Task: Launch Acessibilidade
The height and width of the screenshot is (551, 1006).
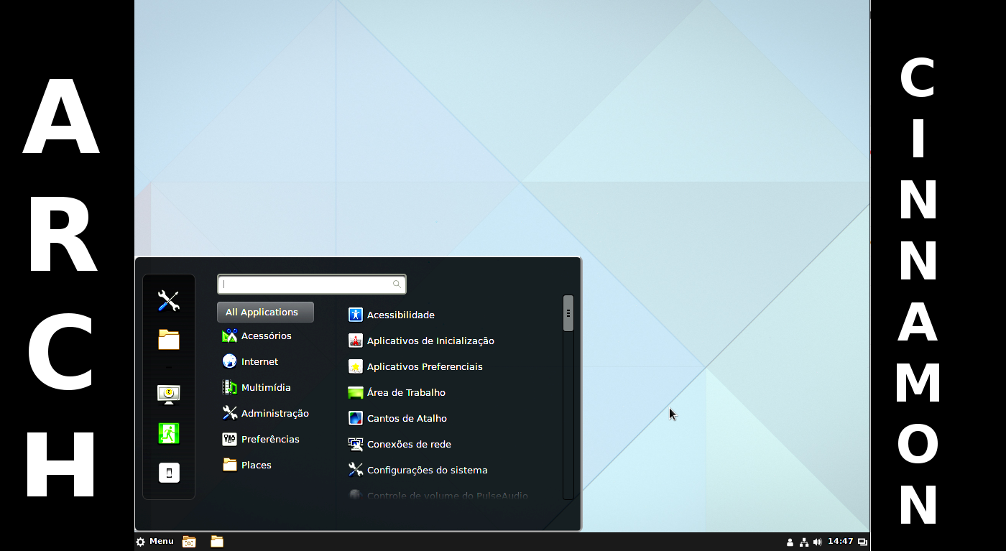Action: pos(400,315)
